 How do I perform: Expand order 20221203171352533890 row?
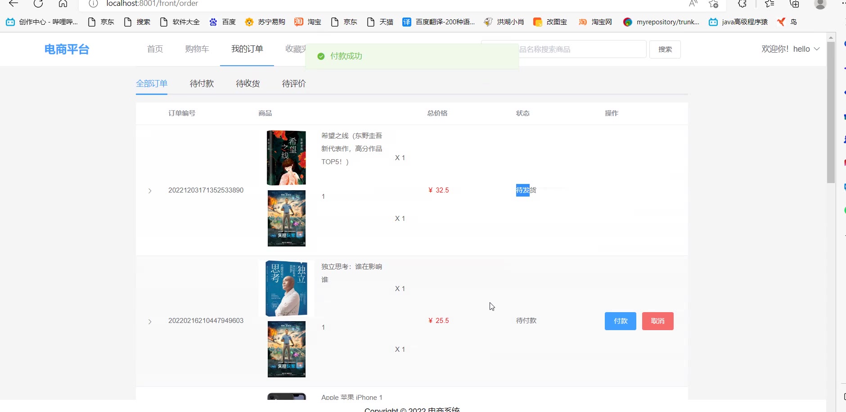click(150, 191)
